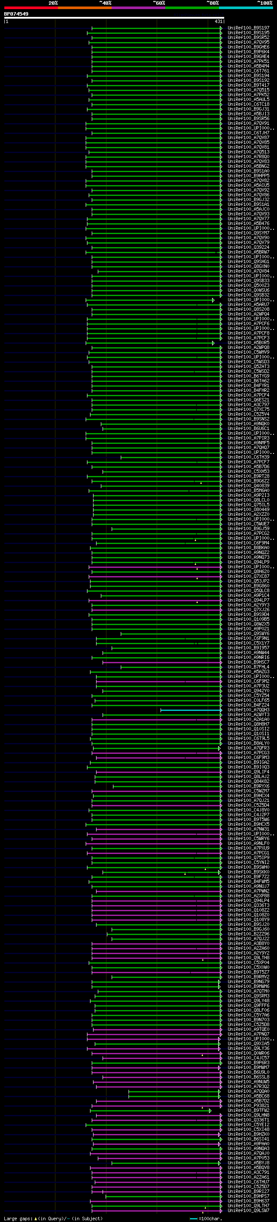
Task: Select the UniRef100_Q5QLC8 label
Action: point(248,591)
